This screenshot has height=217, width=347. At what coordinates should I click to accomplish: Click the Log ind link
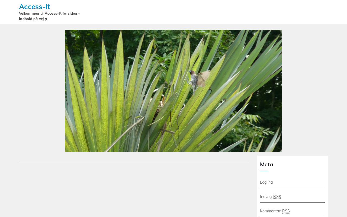(x=266, y=182)
